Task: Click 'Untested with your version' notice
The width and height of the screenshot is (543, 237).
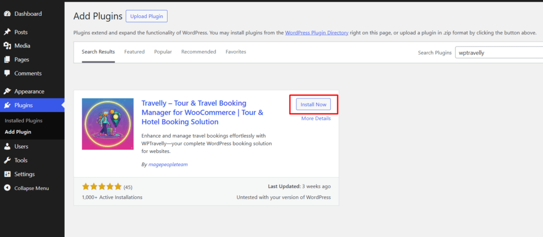Action: [x=284, y=197]
